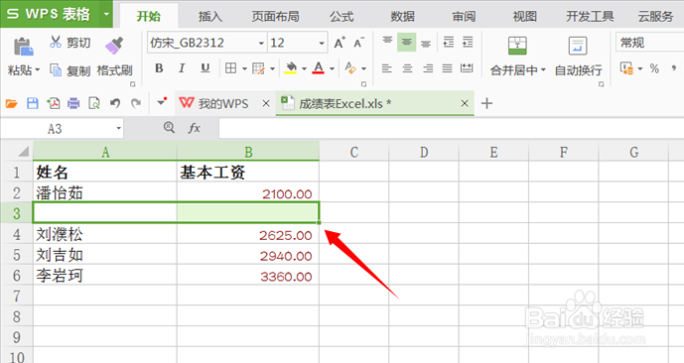This screenshot has width=684, height=363.
Task: Click into the formula bar input
Action: pos(451,128)
